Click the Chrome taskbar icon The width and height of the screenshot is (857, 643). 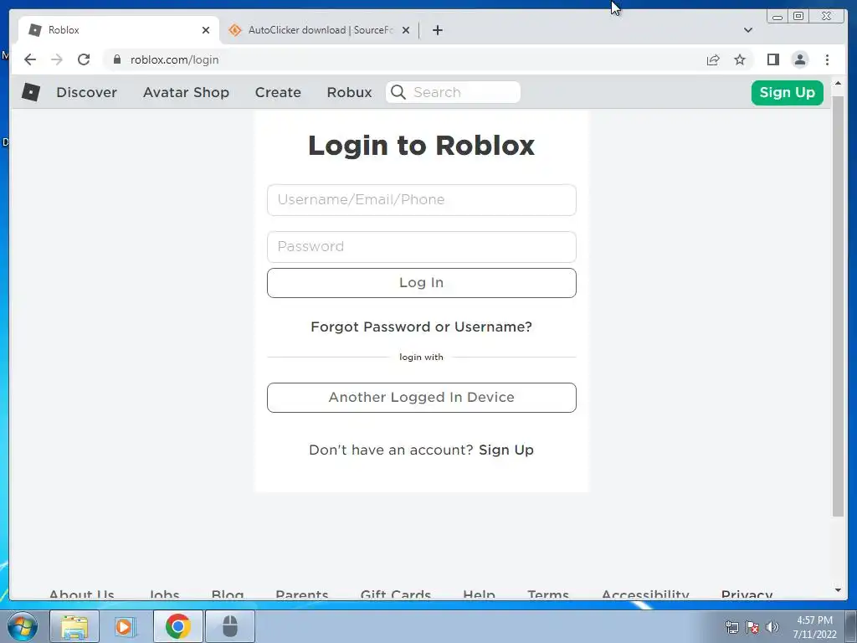click(x=177, y=626)
